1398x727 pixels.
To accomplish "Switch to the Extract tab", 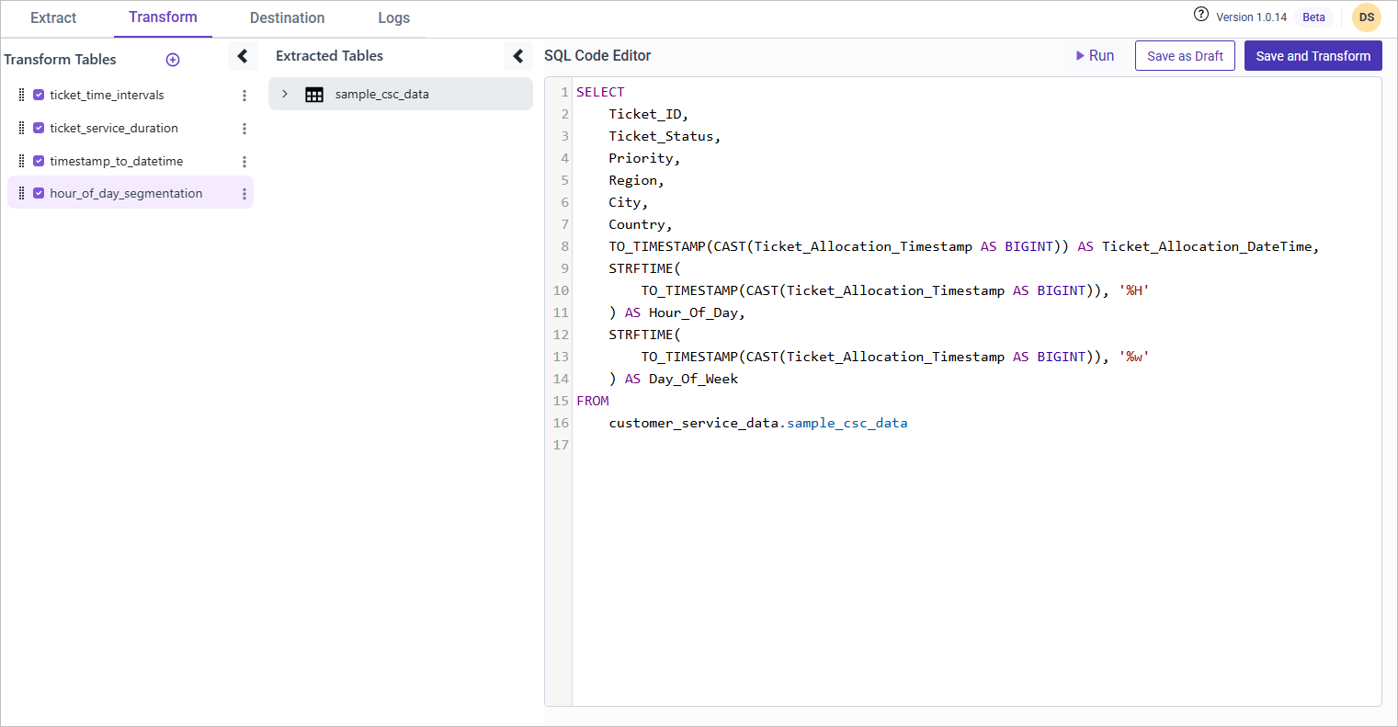I will [53, 17].
